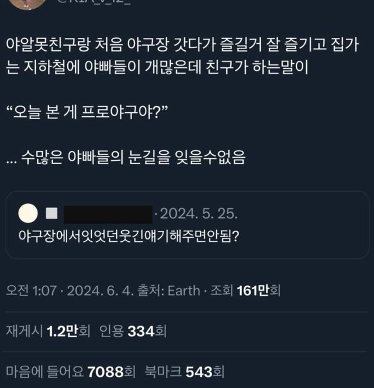Show the 인용 334회 quote tweets
This screenshot has height=388, width=374.
click(x=133, y=332)
